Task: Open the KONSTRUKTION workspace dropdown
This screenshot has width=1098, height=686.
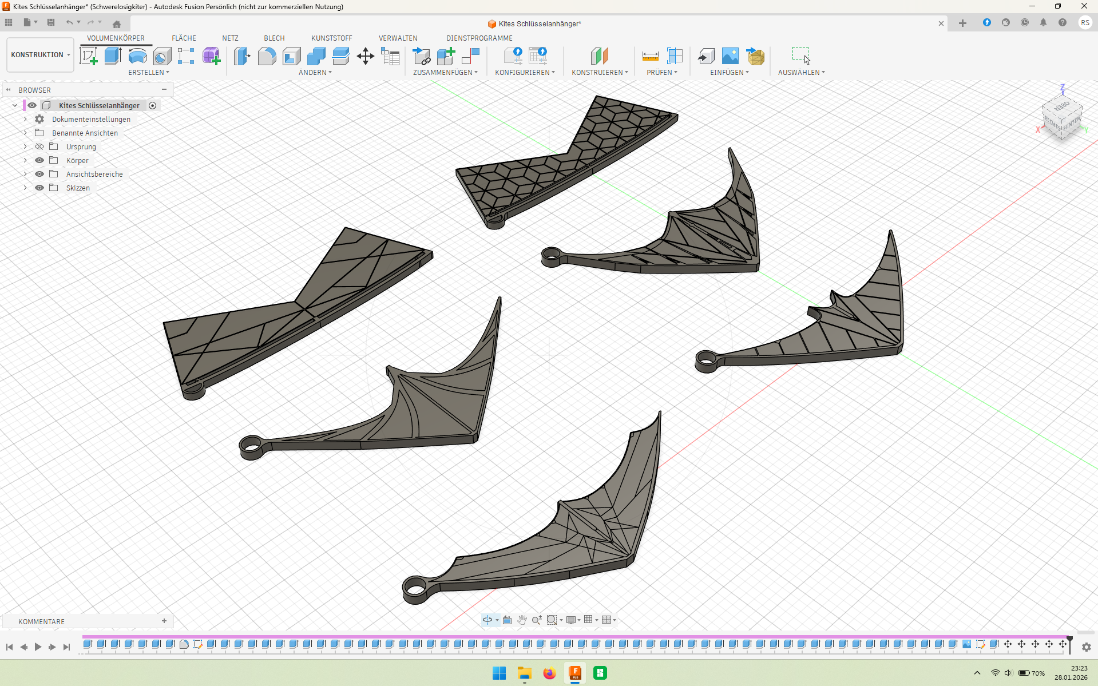Action: (x=40, y=55)
